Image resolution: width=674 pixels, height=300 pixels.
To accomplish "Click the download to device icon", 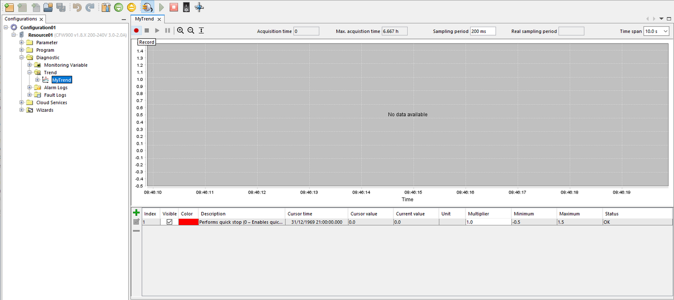I will click(118, 7).
